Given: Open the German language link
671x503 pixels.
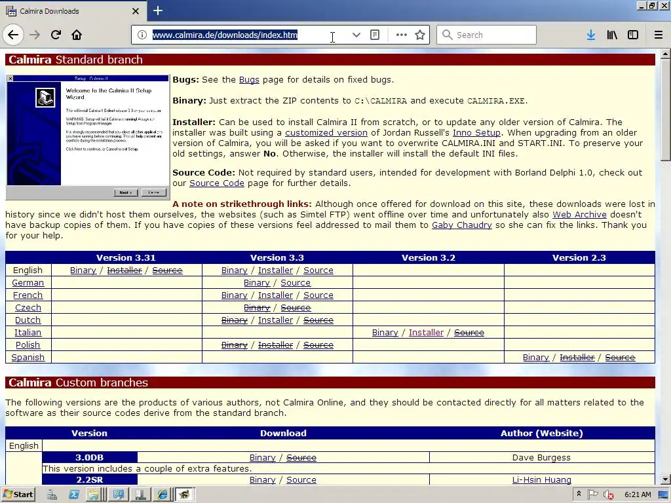Looking at the screenshot, I should pos(28,283).
